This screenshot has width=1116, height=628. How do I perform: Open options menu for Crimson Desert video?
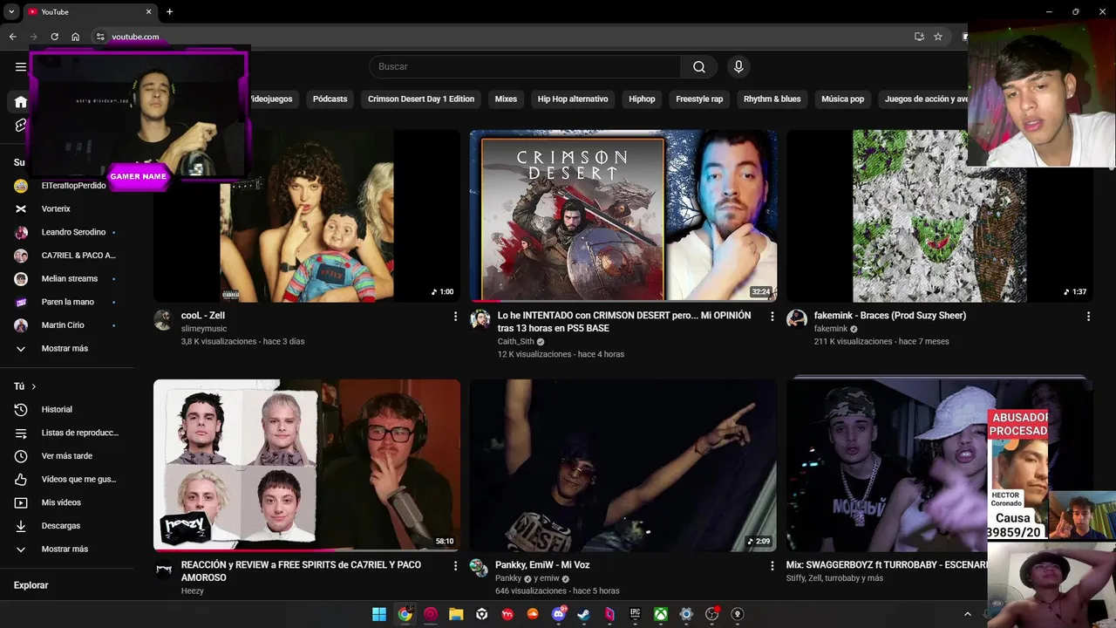[x=772, y=317]
